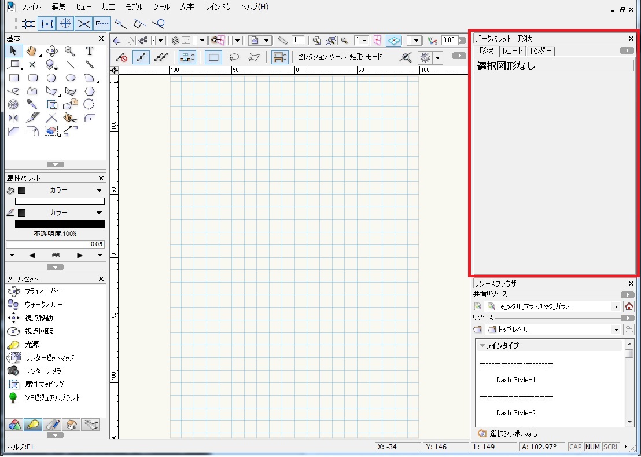Select the Rounded Rectangle tool

pyautogui.click(x=33, y=78)
